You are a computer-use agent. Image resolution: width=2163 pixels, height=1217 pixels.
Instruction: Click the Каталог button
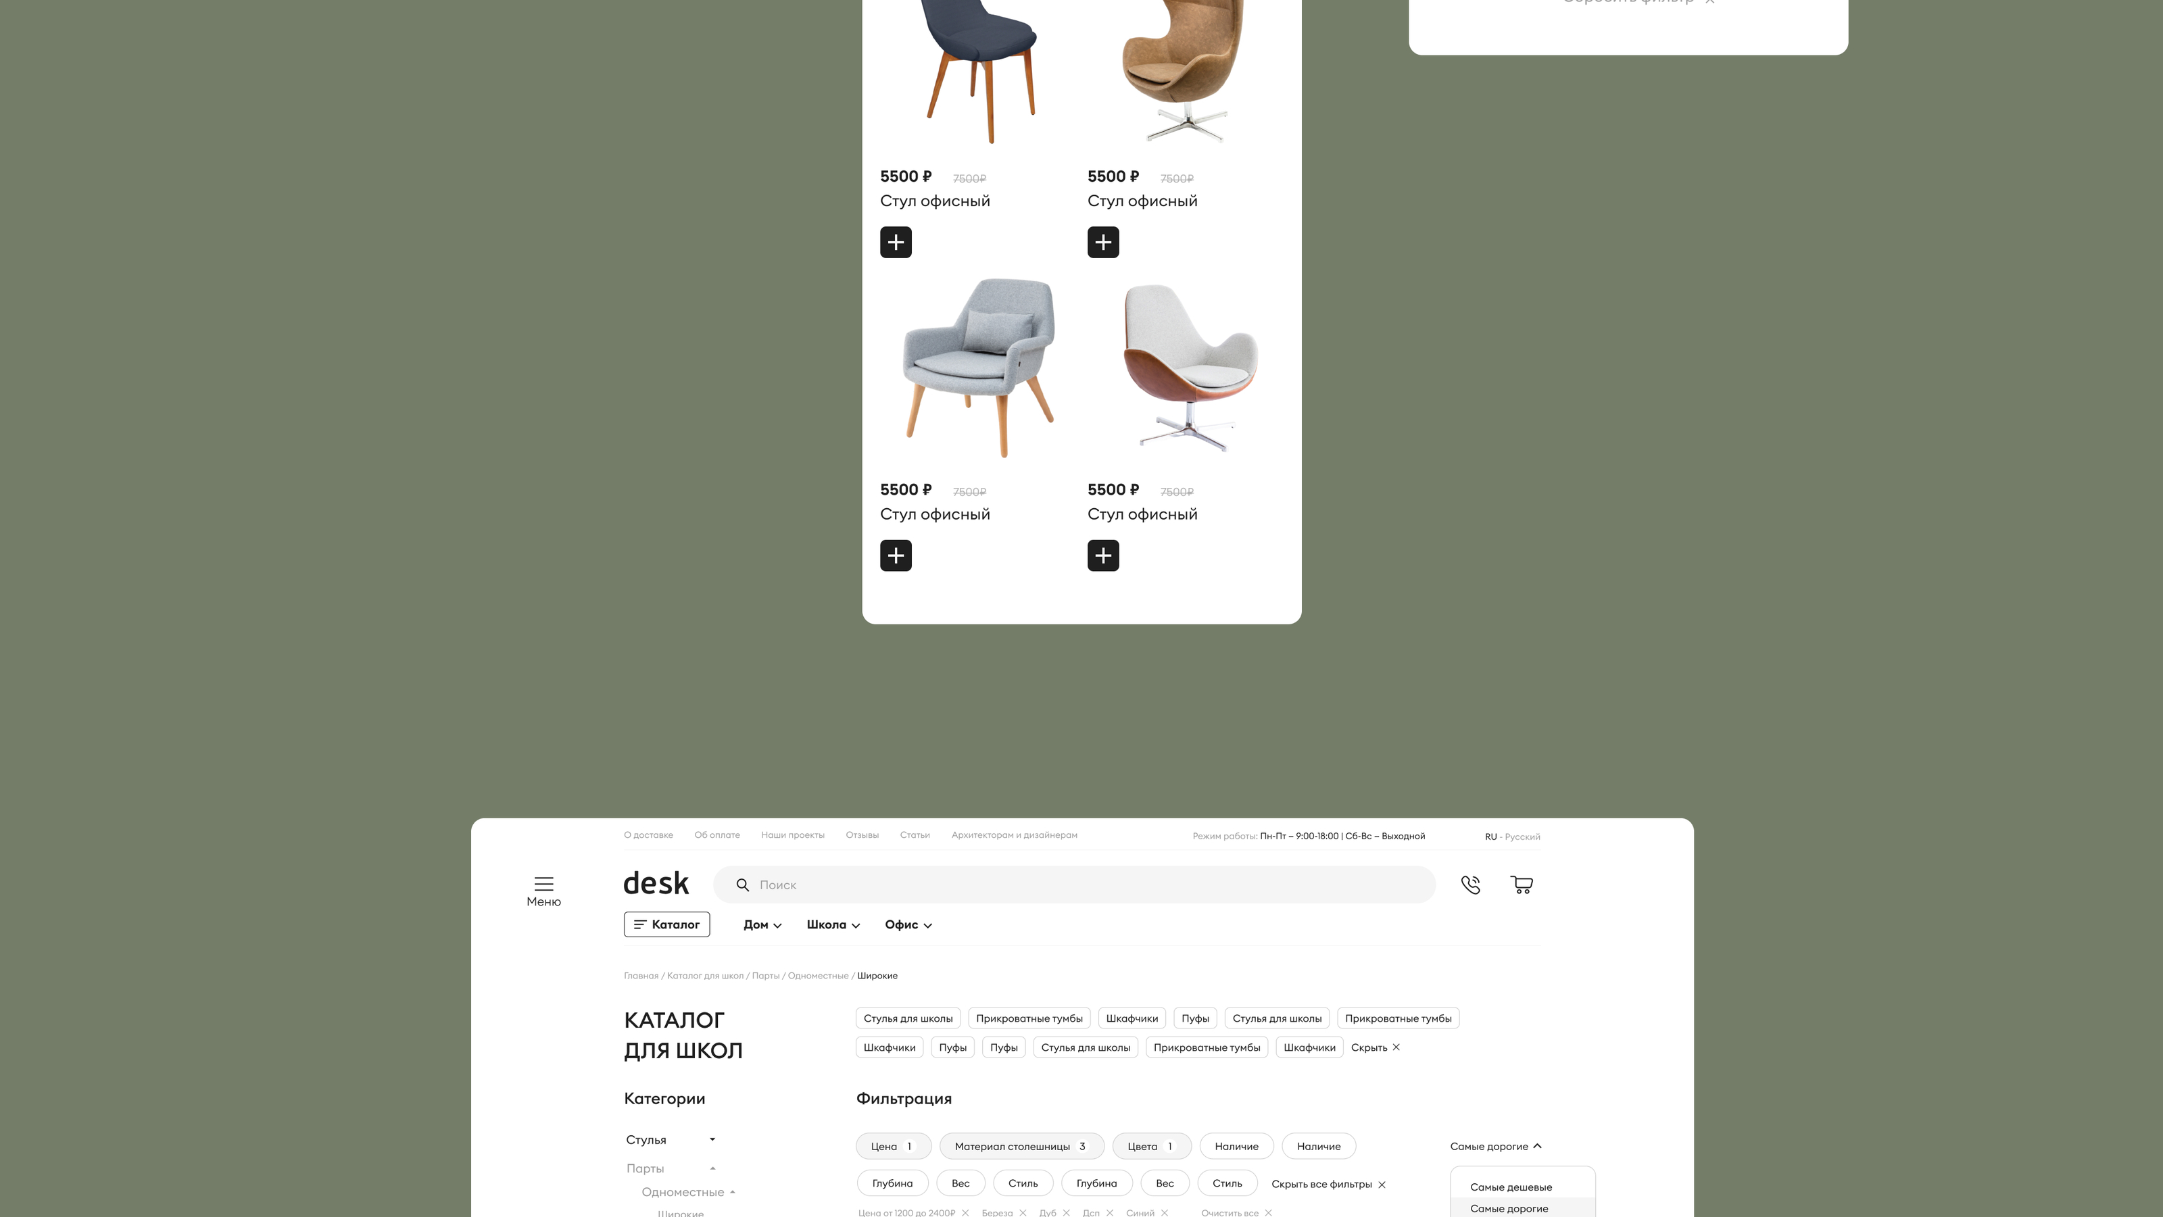666,925
